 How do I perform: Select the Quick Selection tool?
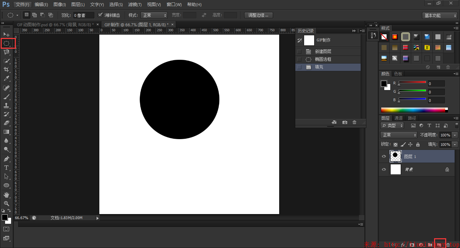[6, 61]
